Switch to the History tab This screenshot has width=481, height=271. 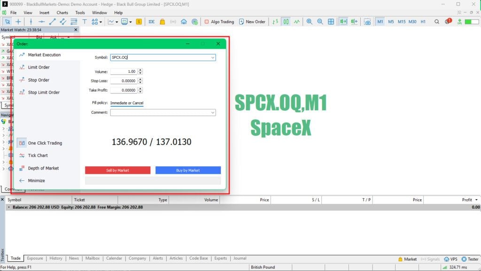coord(56,258)
